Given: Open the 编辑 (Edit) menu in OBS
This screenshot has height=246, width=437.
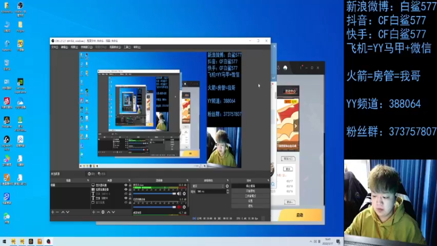Looking at the screenshot, I should pyautogui.click(x=64, y=47).
